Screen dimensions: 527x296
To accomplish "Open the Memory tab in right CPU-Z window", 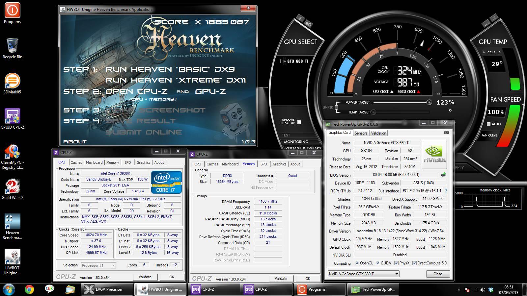I will 249,164.
